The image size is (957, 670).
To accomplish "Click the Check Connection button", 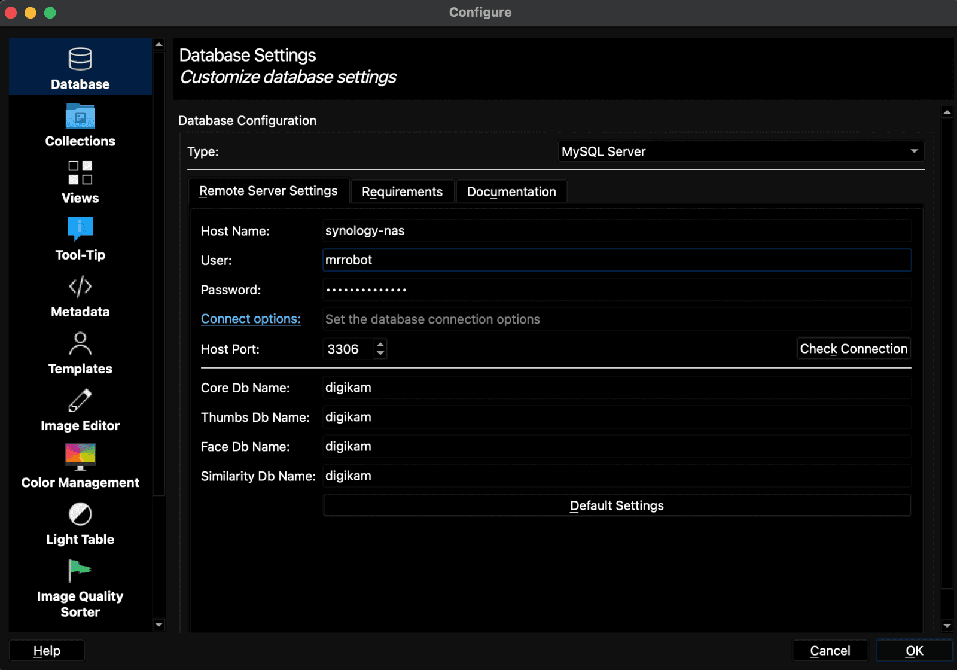I will (854, 348).
